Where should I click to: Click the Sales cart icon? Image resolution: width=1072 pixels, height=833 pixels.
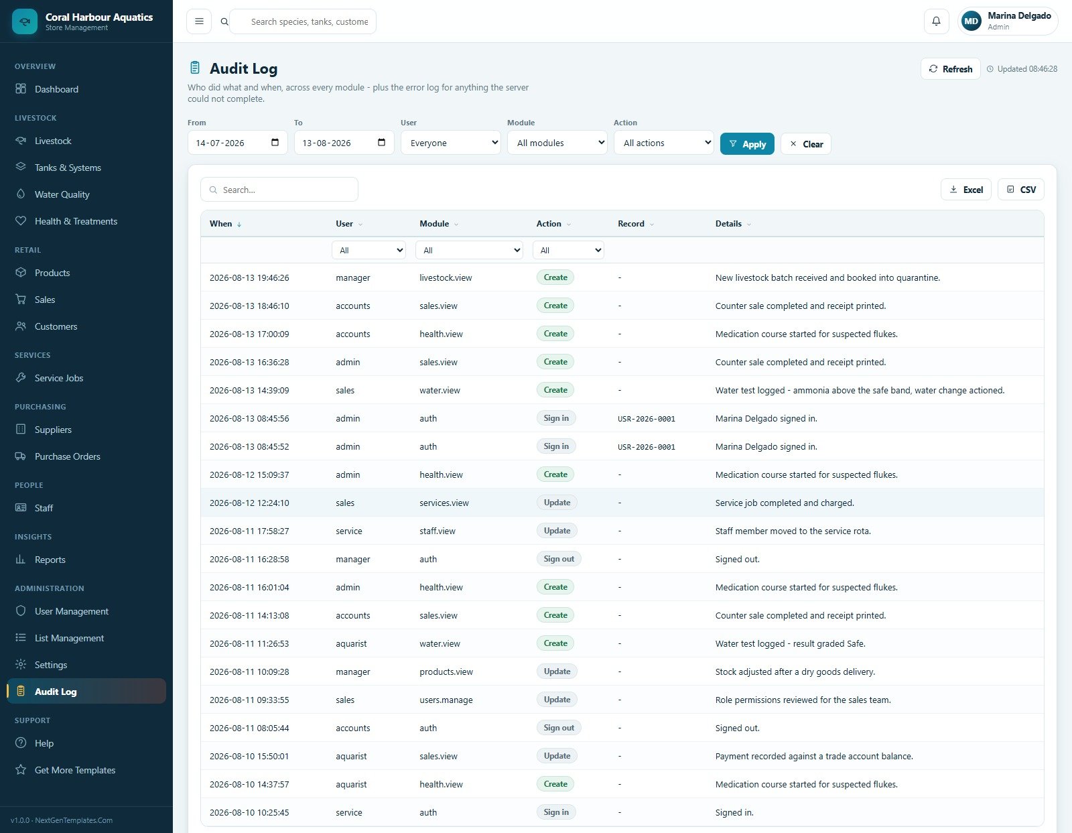point(21,300)
